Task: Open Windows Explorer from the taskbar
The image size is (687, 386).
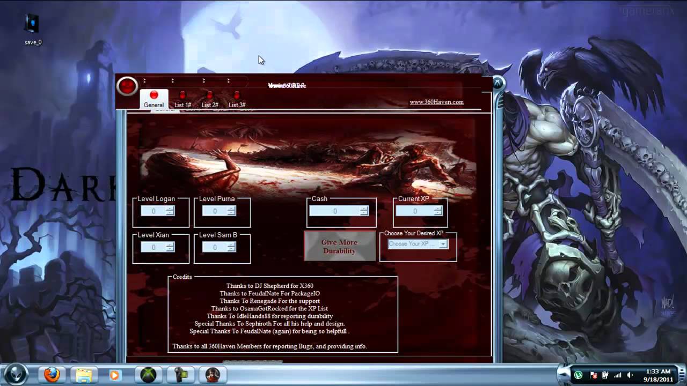Action: pyautogui.click(x=84, y=375)
